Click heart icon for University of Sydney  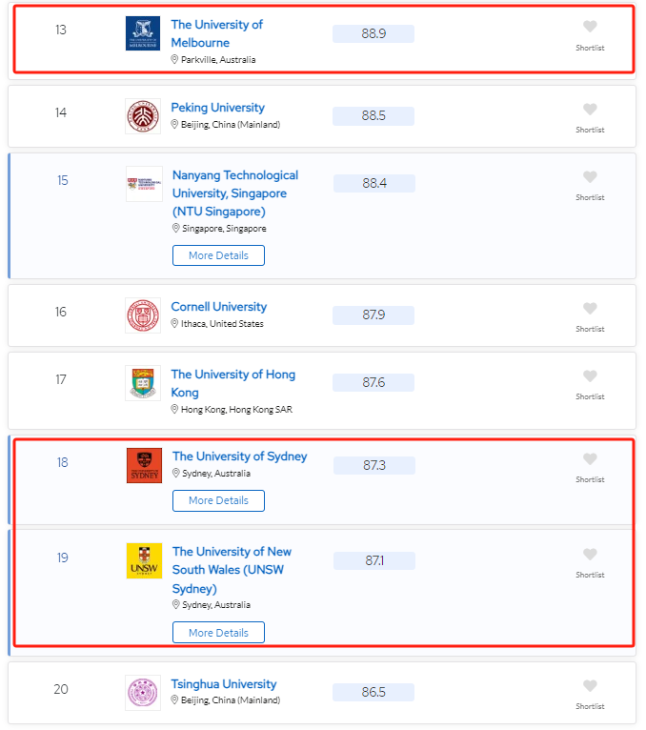pos(590,459)
